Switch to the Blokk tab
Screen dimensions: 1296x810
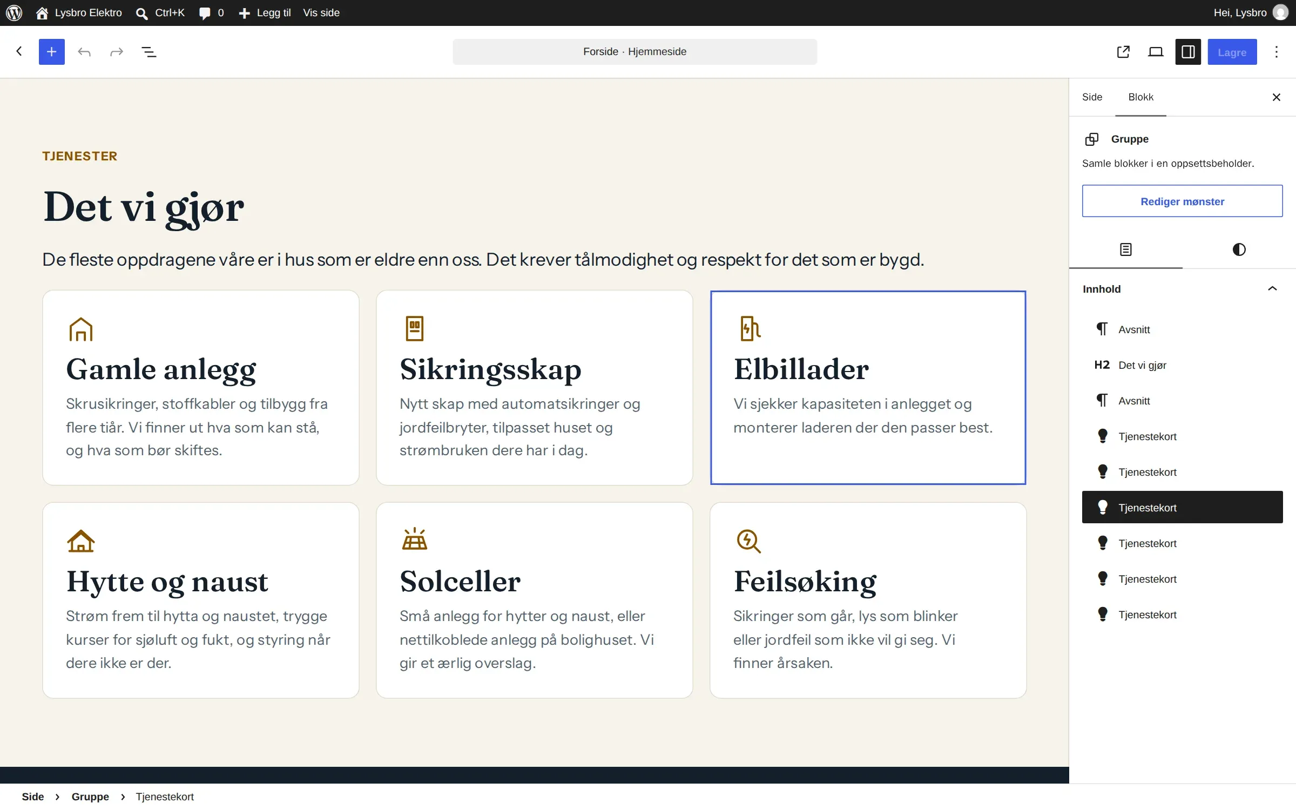click(1140, 97)
